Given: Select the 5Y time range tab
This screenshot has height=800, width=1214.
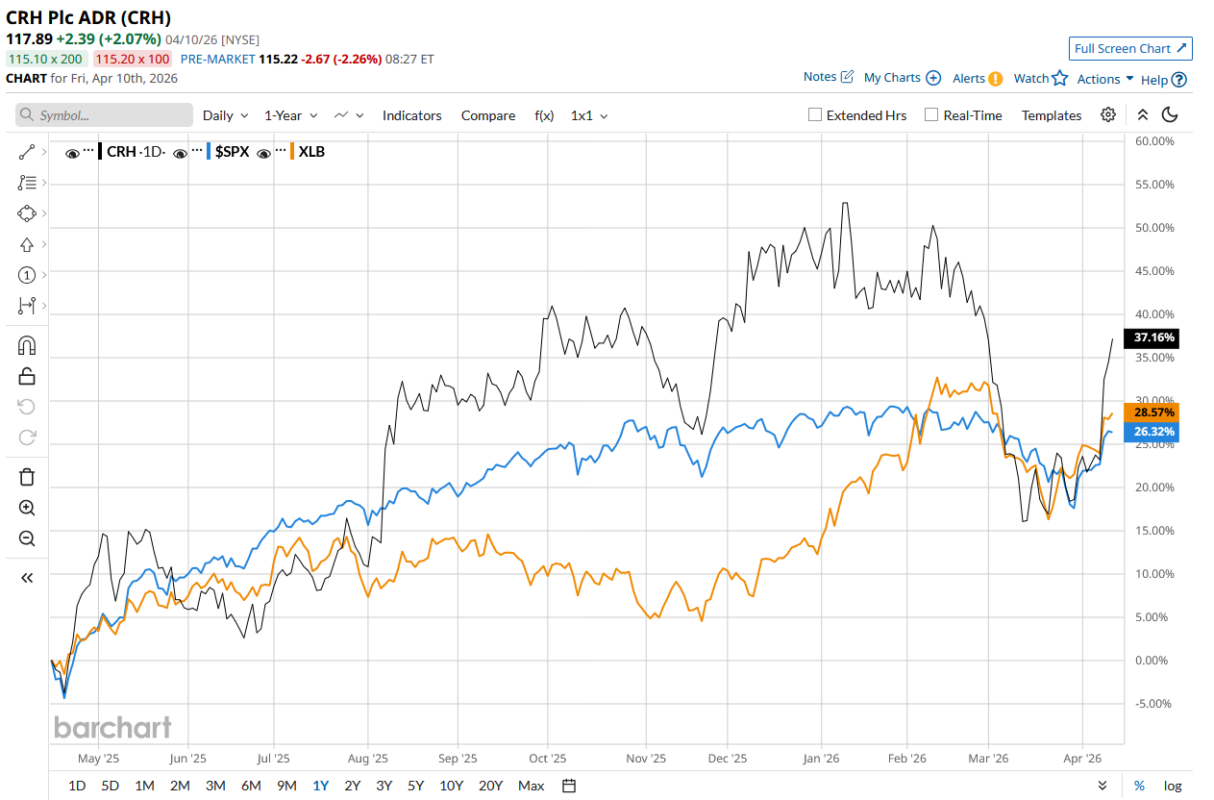Looking at the screenshot, I should (x=415, y=786).
